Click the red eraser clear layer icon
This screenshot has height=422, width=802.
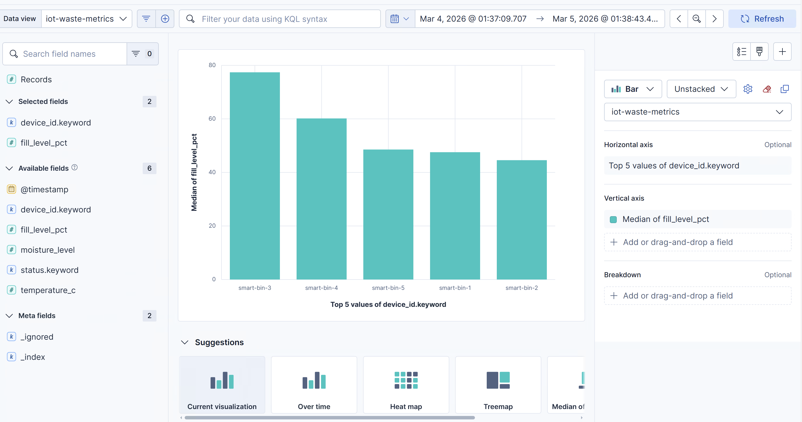(767, 89)
